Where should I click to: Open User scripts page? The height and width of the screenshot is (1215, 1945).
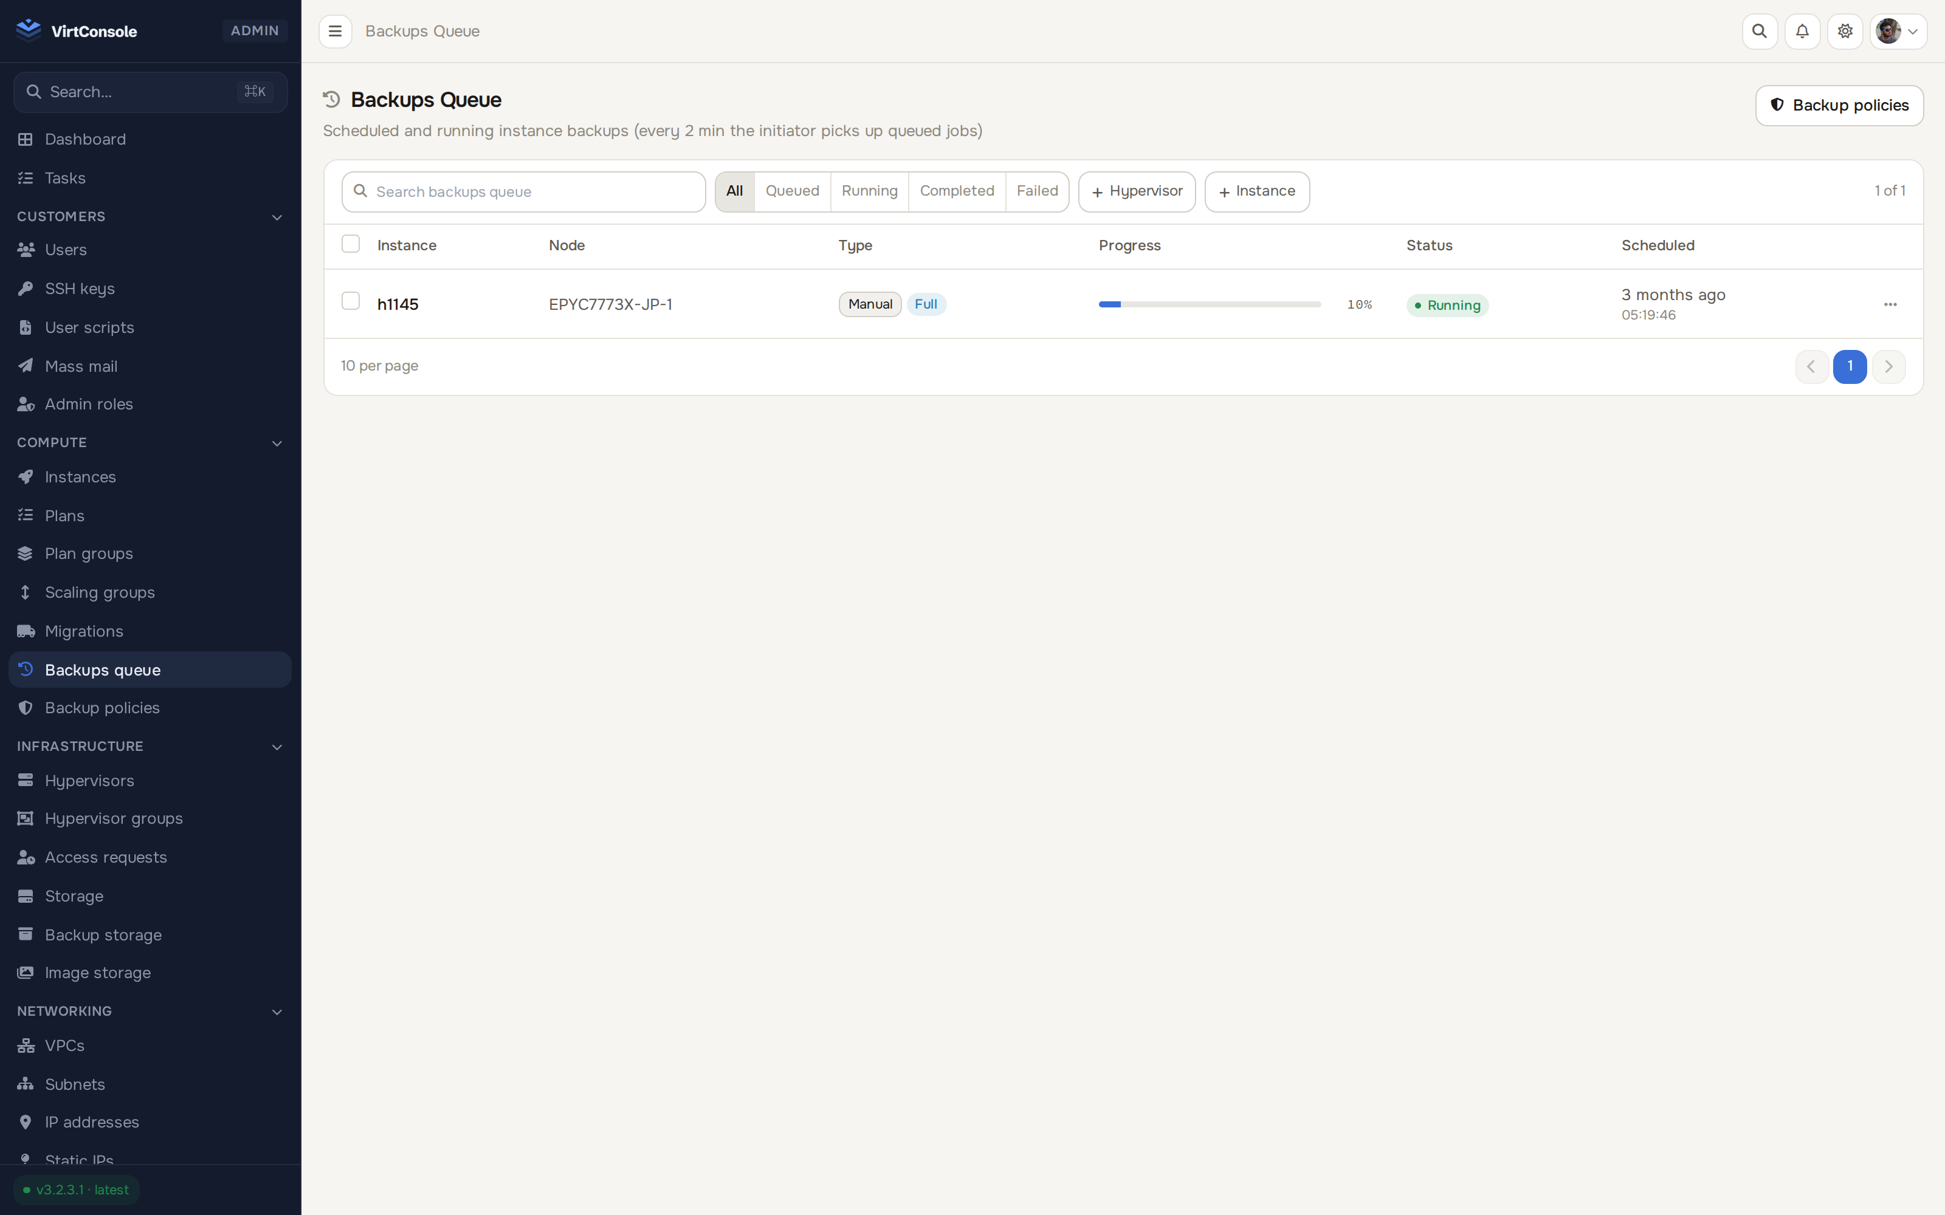[150, 327]
